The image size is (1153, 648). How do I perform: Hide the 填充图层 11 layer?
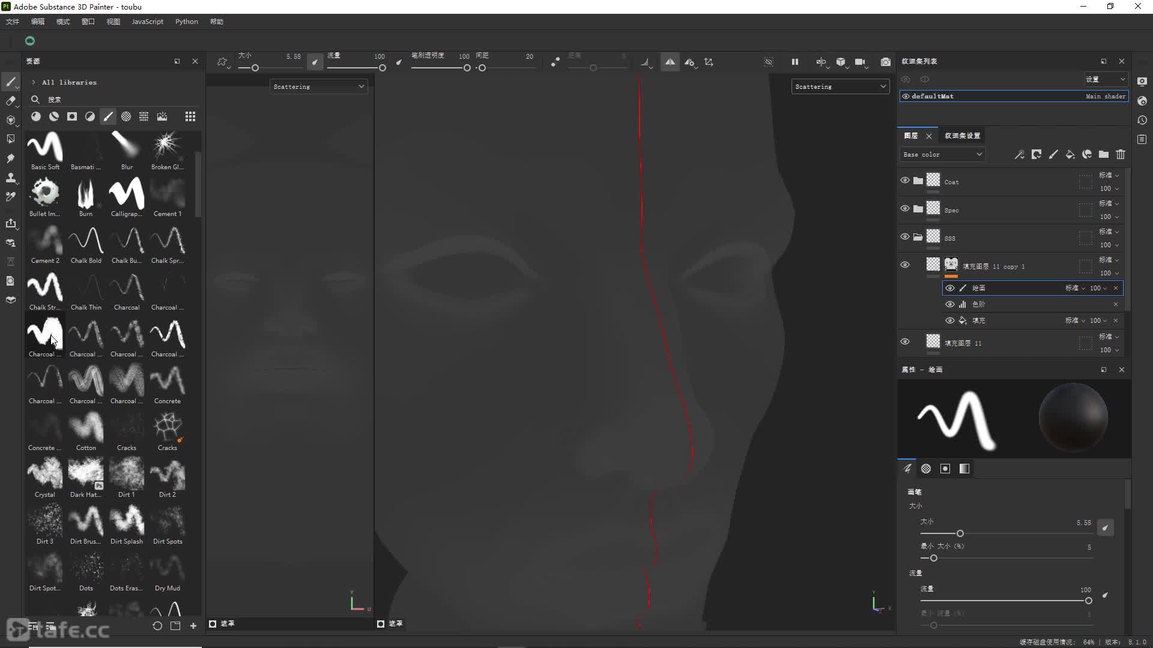pyautogui.click(x=905, y=341)
